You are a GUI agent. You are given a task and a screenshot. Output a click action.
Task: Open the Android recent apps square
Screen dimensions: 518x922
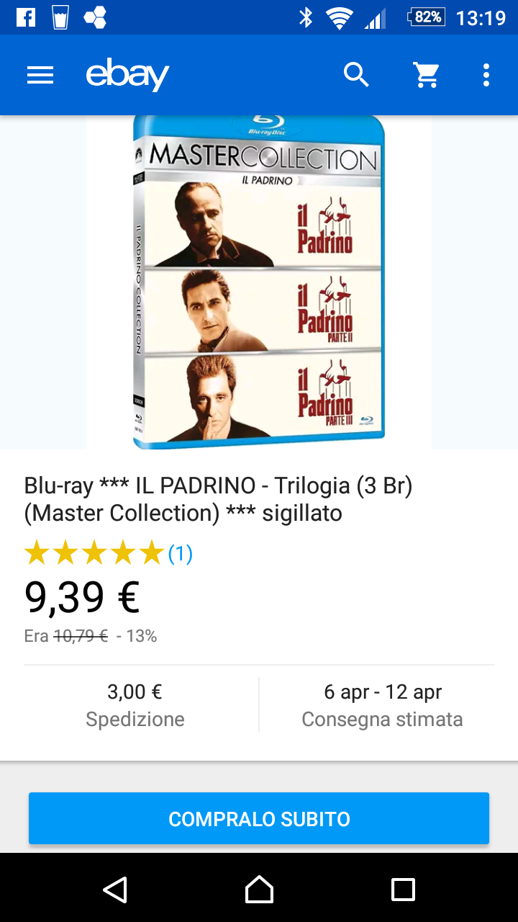403,889
